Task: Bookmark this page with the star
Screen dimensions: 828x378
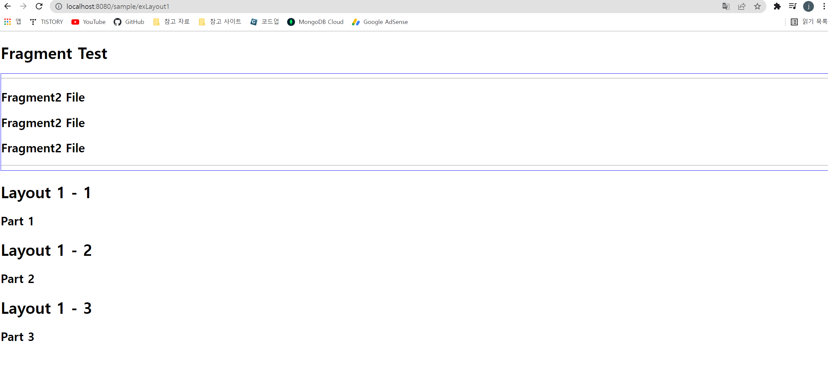Action: 757,7
